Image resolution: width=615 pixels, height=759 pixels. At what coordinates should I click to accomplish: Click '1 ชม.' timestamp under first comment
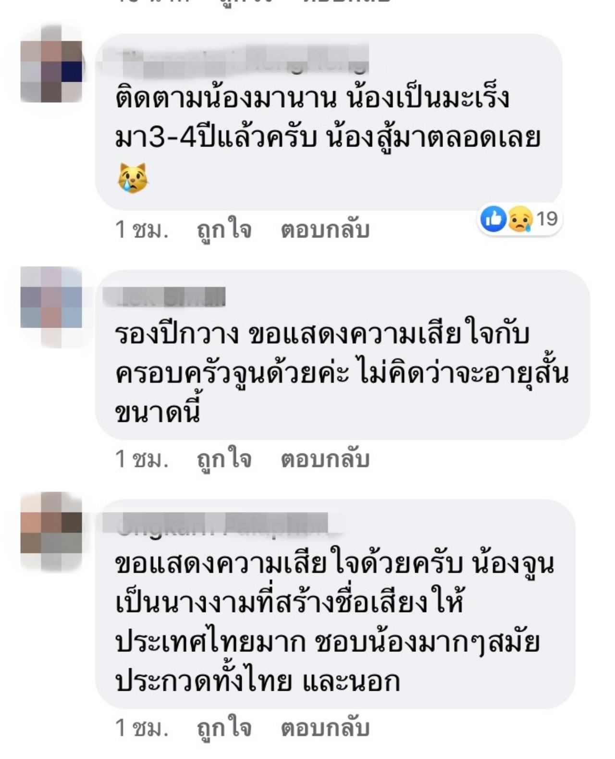(x=142, y=230)
